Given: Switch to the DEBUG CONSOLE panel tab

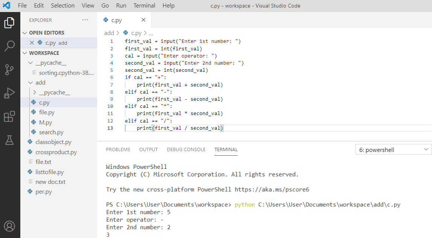Looking at the screenshot, I should (x=186, y=149).
